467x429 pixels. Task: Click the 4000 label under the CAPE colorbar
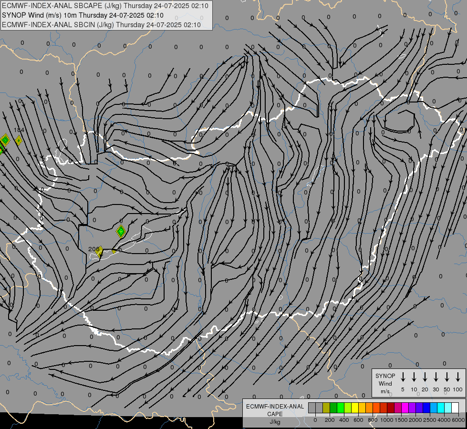[444, 420]
